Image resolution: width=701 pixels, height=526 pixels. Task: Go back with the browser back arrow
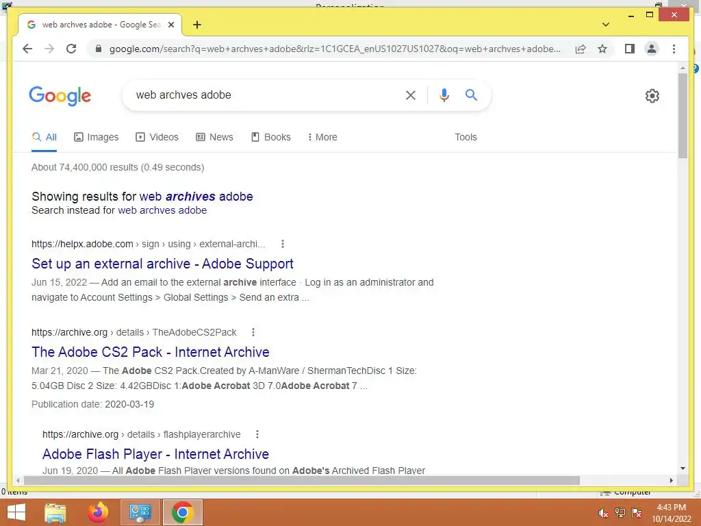click(x=27, y=49)
